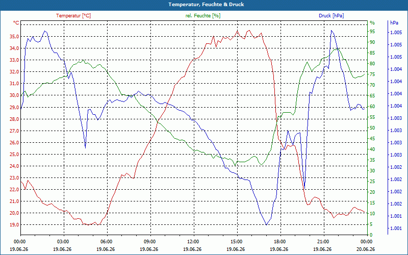Click the '75' humidity axis value
408x255 pixels.
coord(372,74)
